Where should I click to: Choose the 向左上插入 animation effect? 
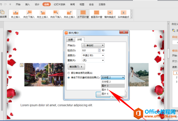pyautogui.click(x=43, y=14)
